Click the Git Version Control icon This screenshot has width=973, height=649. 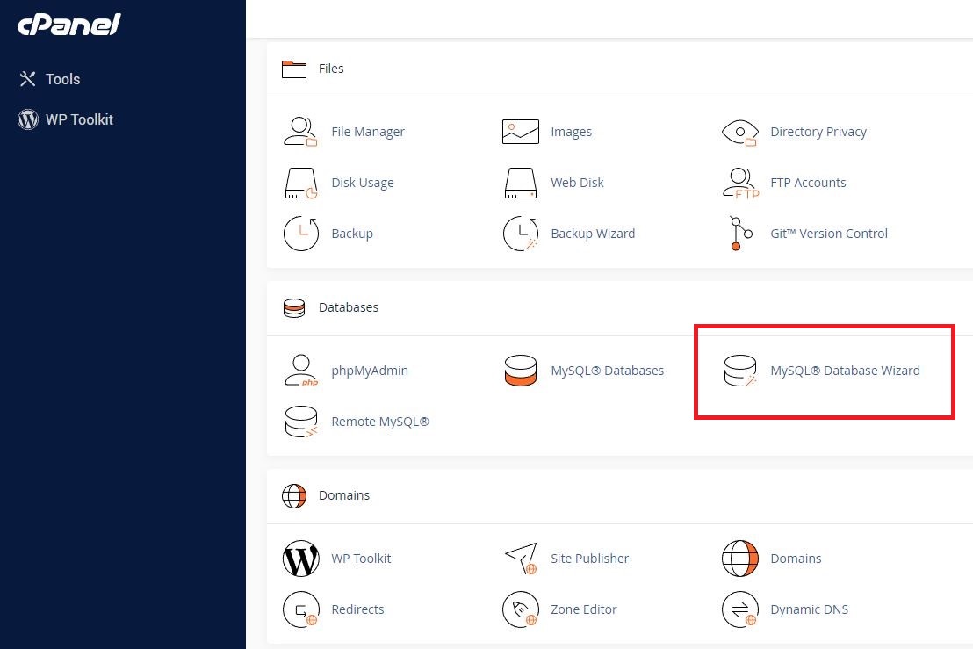(x=740, y=234)
